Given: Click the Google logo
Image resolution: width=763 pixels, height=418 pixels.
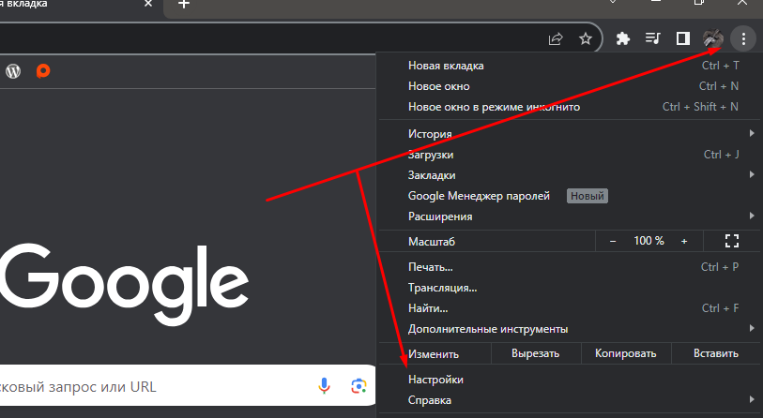Looking at the screenshot, I should click(124, 284).
